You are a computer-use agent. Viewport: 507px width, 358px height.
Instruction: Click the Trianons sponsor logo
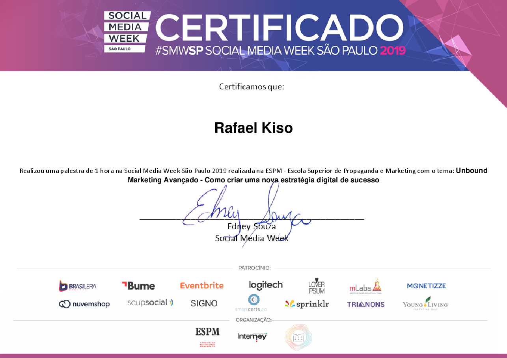pos(365,304)
